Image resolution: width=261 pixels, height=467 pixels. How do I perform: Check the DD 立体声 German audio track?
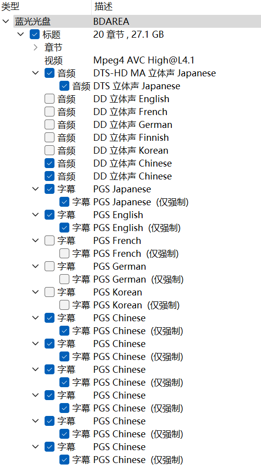coord(50,124)
